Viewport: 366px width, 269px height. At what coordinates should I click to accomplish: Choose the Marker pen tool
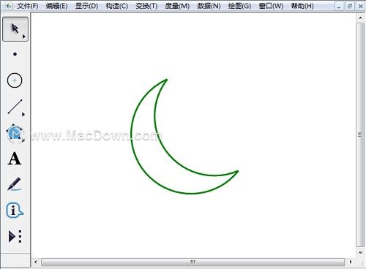pos(14,184)
